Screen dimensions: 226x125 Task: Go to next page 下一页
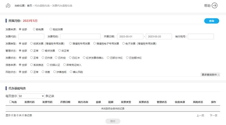pos(213,115)
